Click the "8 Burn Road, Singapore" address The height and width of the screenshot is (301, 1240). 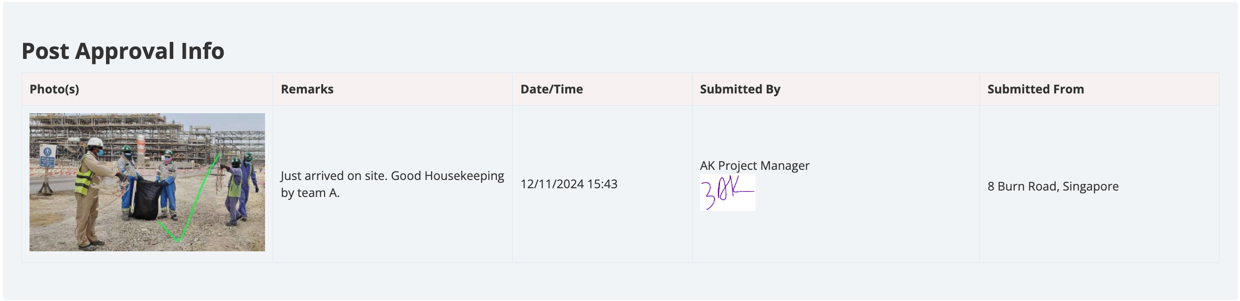click(1053, 186)
